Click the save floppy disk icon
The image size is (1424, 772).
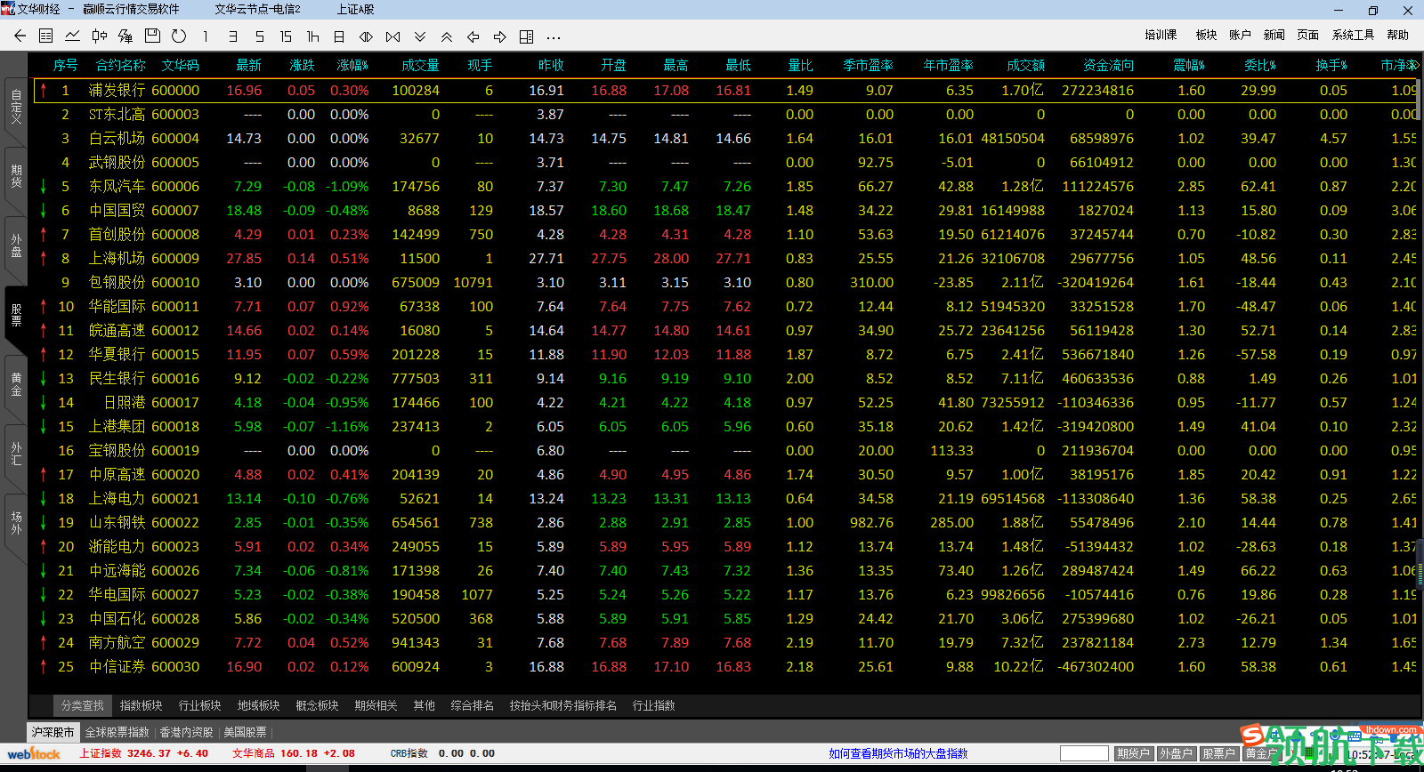pos(152,36)
